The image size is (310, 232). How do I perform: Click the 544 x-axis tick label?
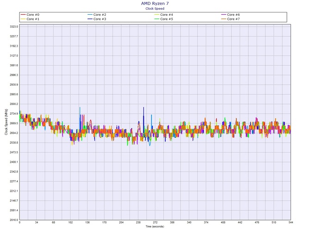[x=291, y=222]
